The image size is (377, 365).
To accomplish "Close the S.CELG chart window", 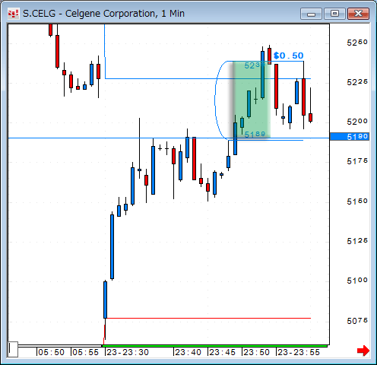I will 358,14.
